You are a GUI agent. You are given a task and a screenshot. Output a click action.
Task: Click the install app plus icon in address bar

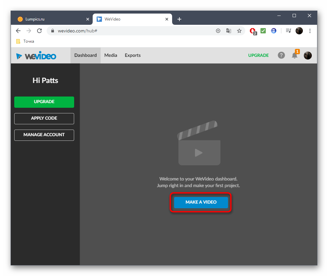click(218, 31)
